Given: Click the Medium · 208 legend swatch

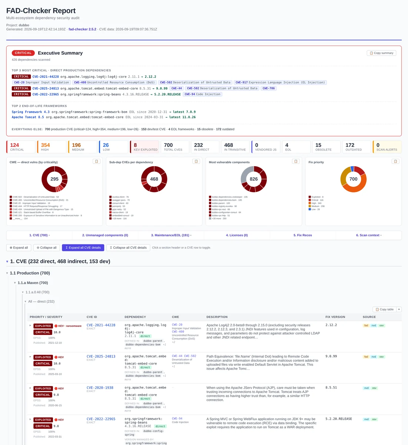Looking at the screenshot, I should point(310,206).
